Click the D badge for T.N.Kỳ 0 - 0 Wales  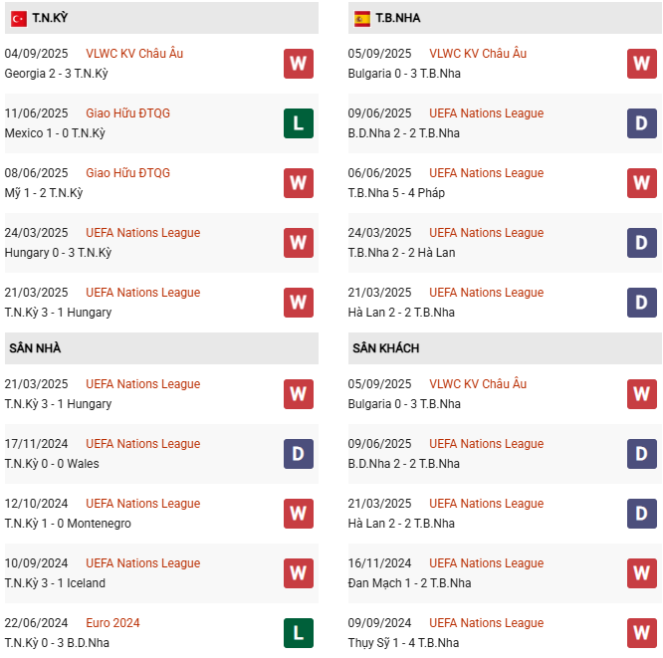[x=299, y=454]
